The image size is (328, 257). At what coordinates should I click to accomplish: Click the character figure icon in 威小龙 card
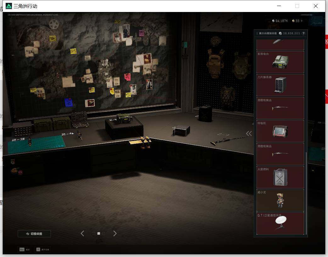pos(280,201)
